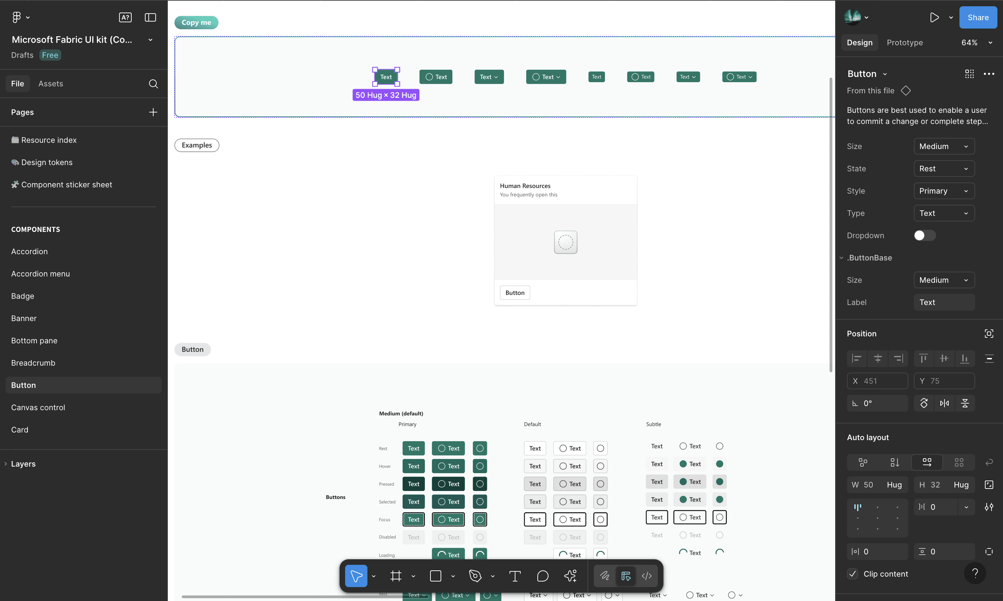
Task: Click the sidebar panel toggle icon
Action: click(150, 17)
